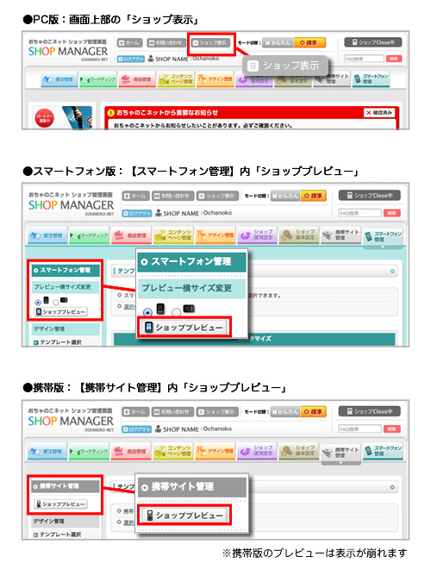Image resolution: width=431 pixels, height=569 pixels.
Task: Open the パートナー募集中 banner thumbnail
Action: click(x=62, y=117)
